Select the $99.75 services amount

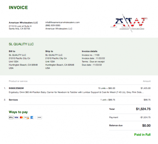click(147, 100)
